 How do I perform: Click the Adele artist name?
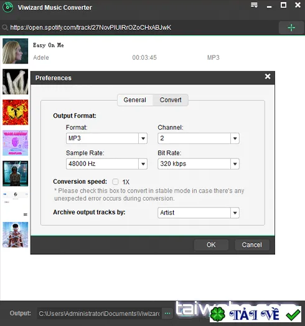tap(41, 57)
